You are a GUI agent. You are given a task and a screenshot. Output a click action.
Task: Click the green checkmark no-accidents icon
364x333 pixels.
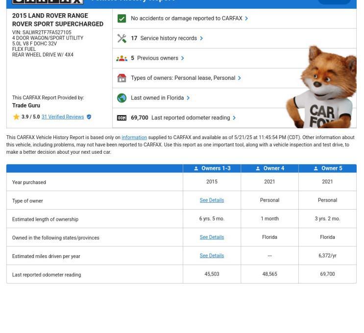coord(121,19)
